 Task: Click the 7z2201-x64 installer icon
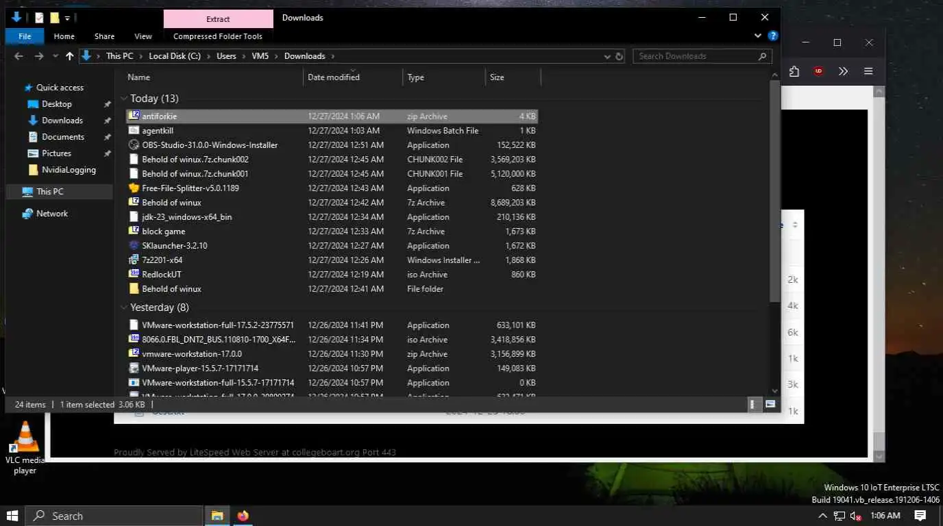[134, 260]
